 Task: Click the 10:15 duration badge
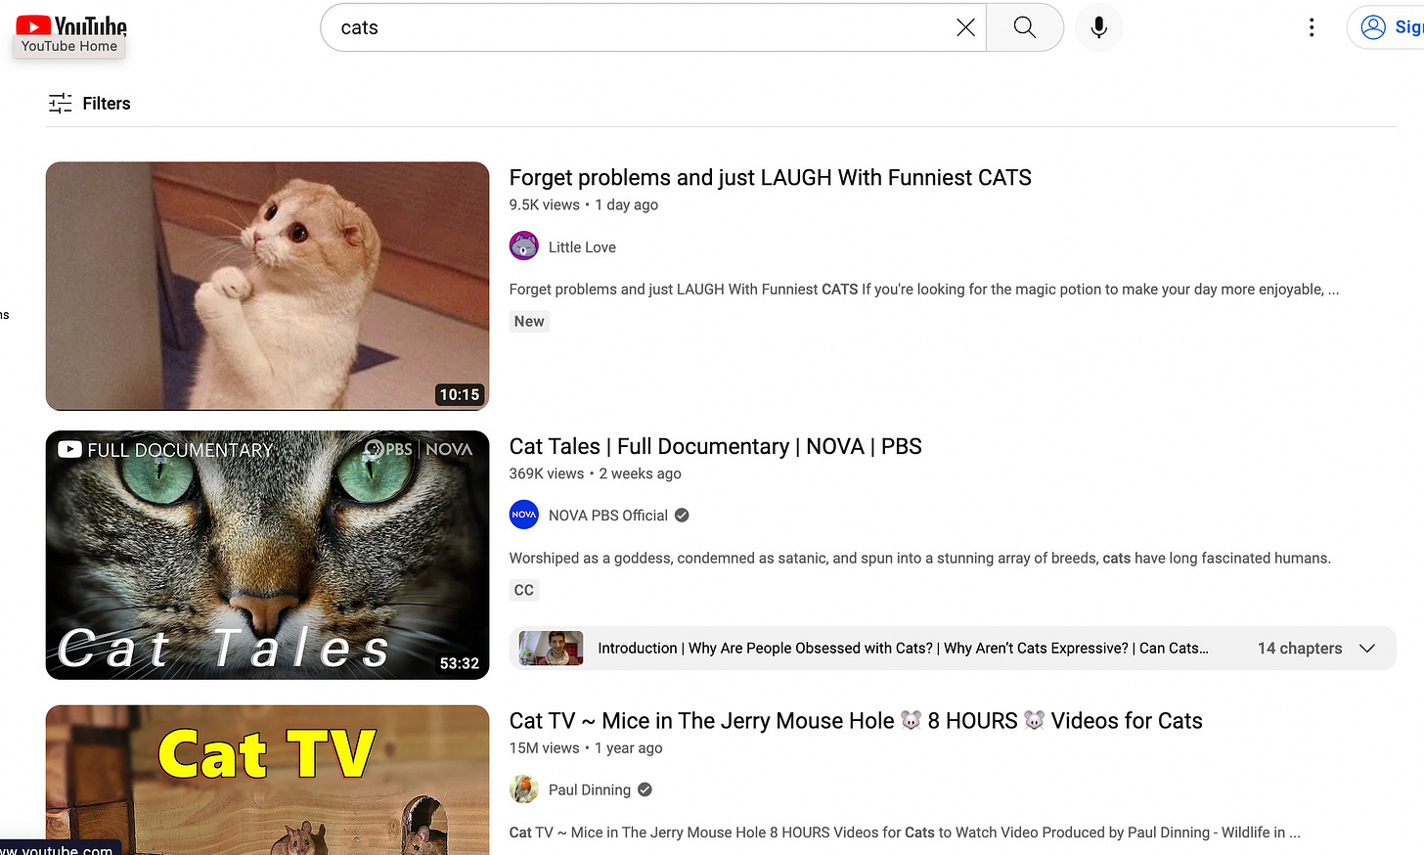point(460,395)
